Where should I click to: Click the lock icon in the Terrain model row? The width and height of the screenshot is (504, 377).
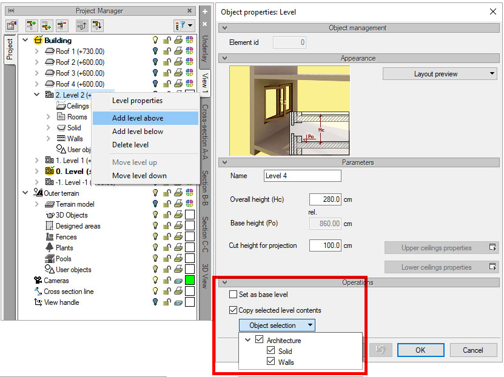tap(167, 204)
